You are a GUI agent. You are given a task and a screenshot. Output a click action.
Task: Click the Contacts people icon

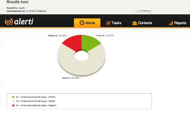click(x=135, y=23)
